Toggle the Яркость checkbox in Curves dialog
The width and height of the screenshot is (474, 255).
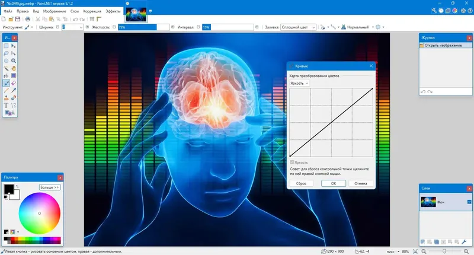(x=292, y=162)
